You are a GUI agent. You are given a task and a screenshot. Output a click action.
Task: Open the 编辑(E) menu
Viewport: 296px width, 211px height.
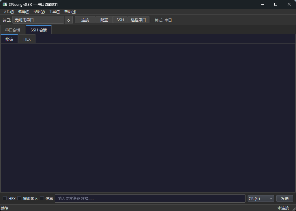point(24,12)
